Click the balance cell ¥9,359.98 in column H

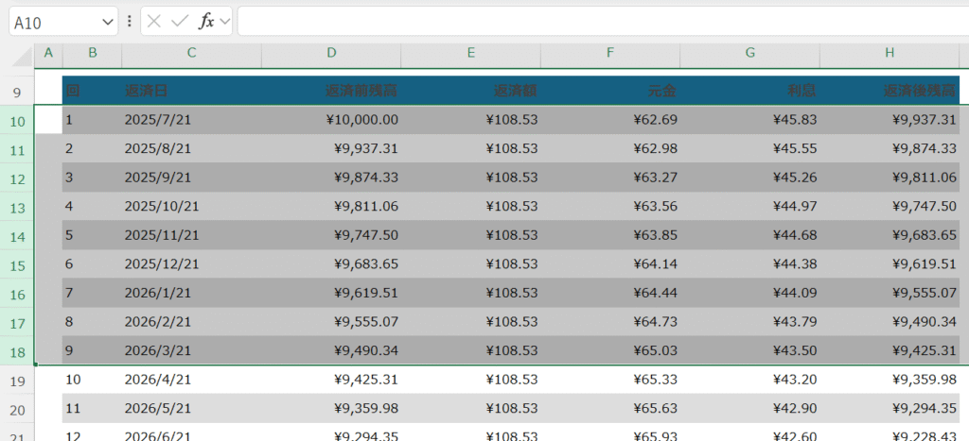click(x=890, y=380)
